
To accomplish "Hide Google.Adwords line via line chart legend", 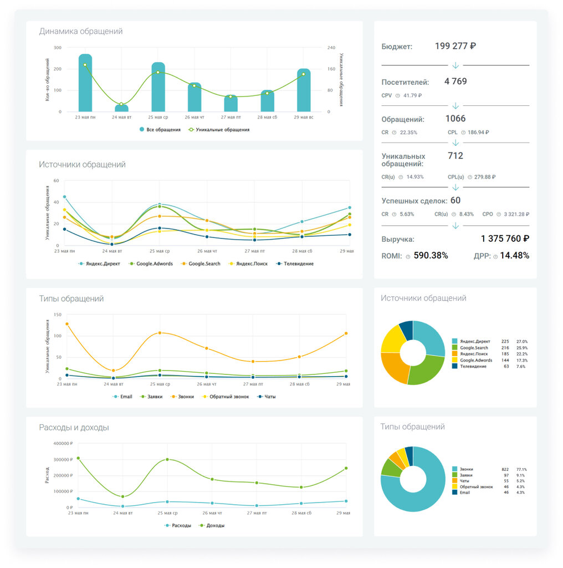I will [x=151, y=263].
